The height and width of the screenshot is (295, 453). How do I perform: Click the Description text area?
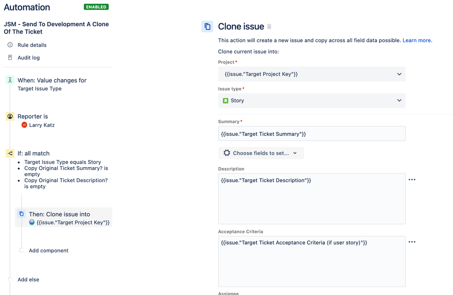point(312,198)
